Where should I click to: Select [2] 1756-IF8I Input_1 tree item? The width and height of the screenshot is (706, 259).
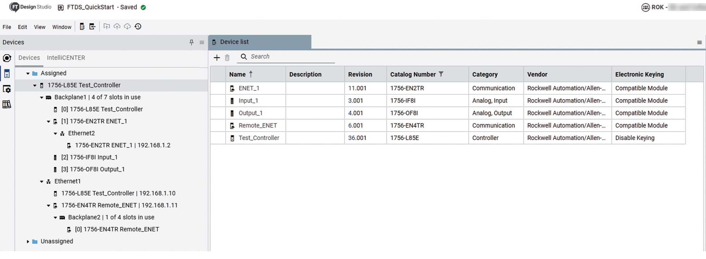tap(89, 157)
